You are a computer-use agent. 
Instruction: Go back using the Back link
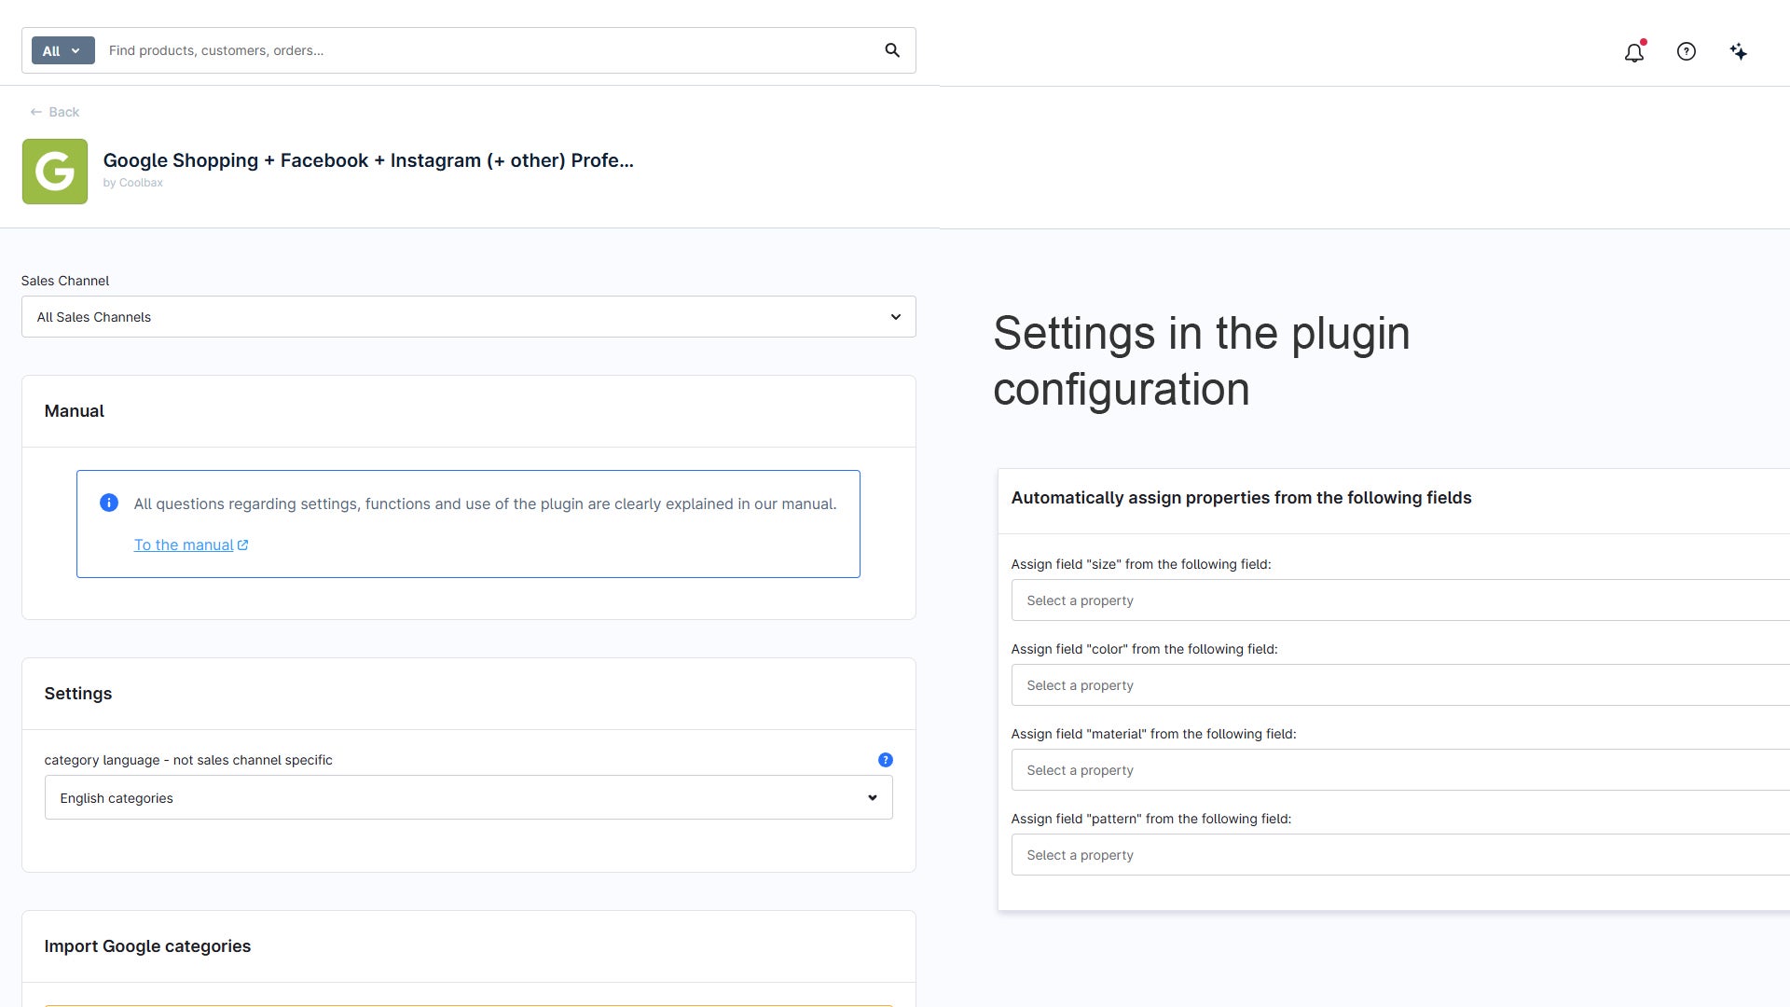(x=55, y=112)
